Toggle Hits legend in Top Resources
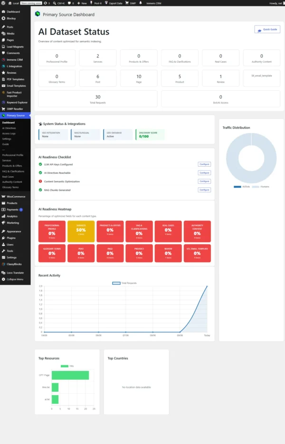Viewport: 285px width, 444px height. click(67, 366)
